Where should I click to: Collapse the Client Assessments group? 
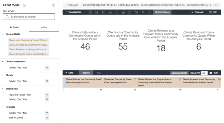pyautogui.click(x=2, y=62)
